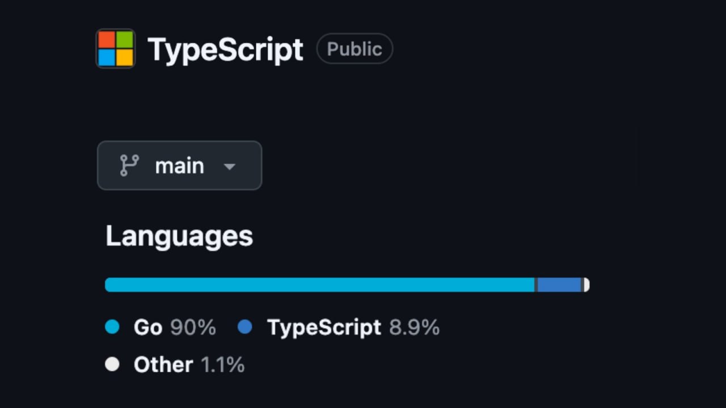726x408 pixels.
Task: Open the TypeScript language link
Action: pos(324,328)
